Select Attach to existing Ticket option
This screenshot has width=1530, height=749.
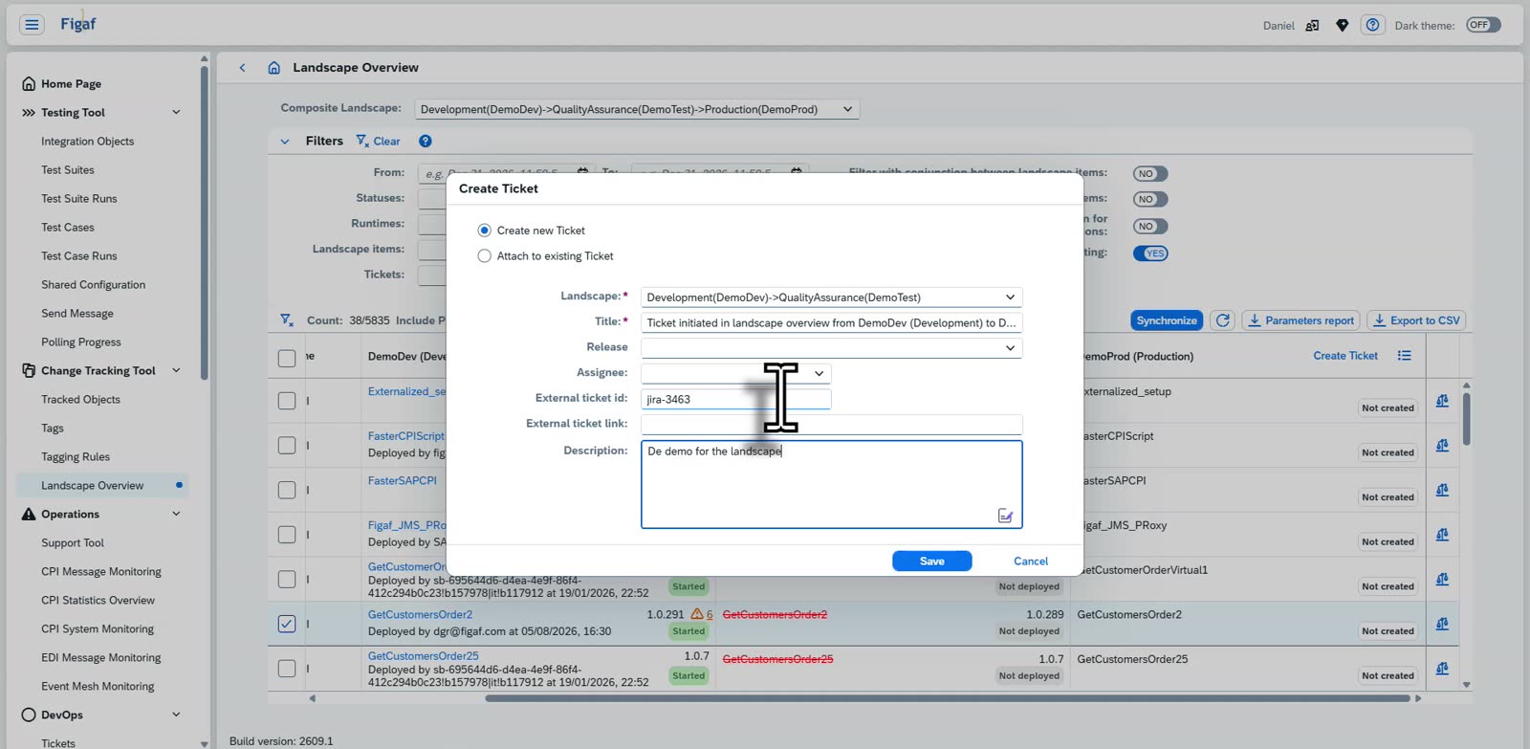[485, 256]
